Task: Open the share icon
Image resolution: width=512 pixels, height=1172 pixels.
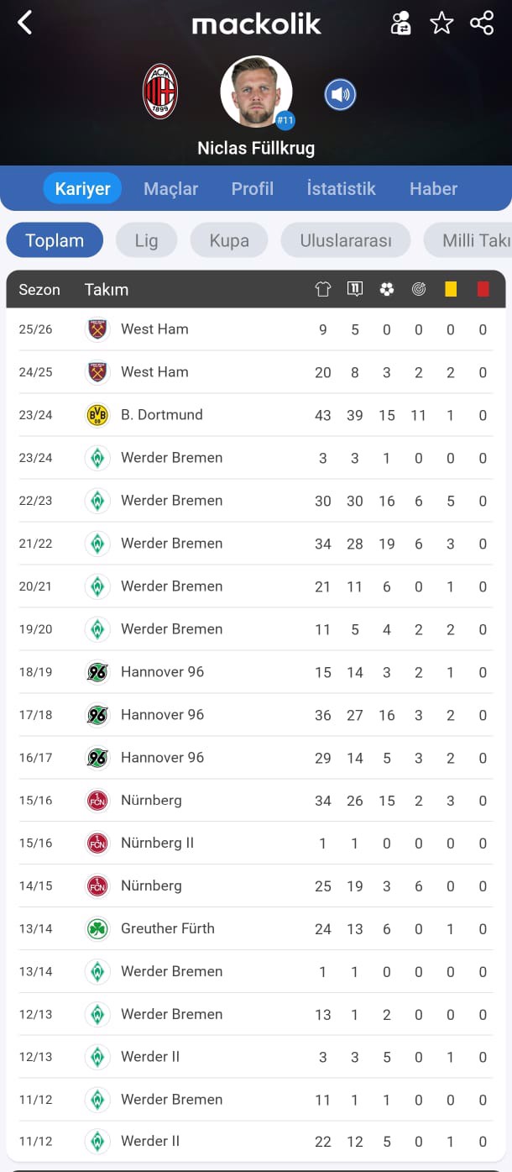Action: point(482,23)
